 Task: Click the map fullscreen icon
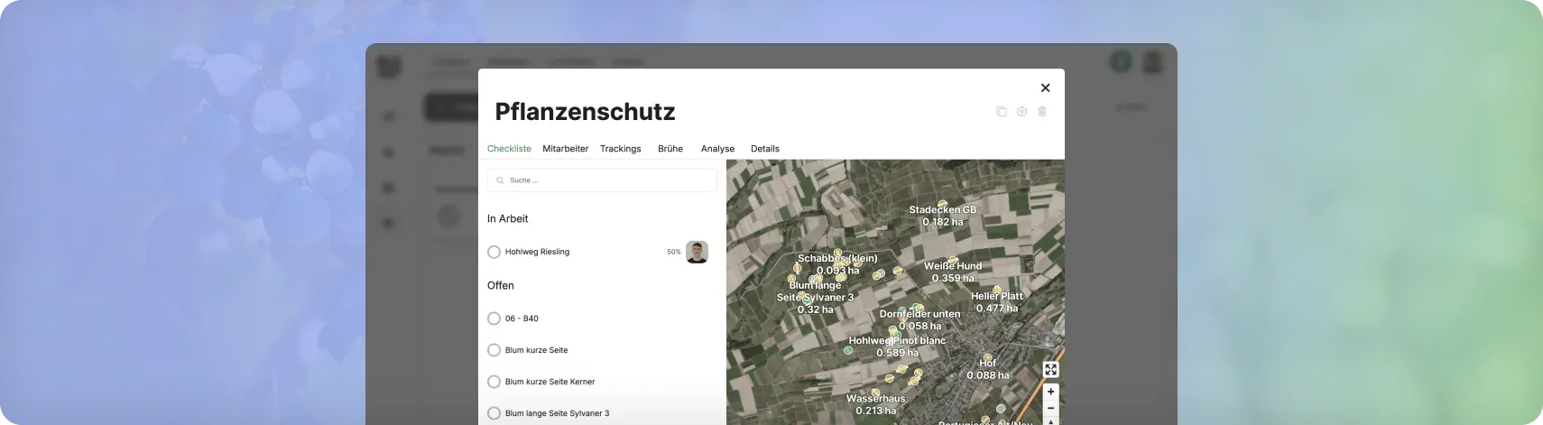tap(1050, 370)
